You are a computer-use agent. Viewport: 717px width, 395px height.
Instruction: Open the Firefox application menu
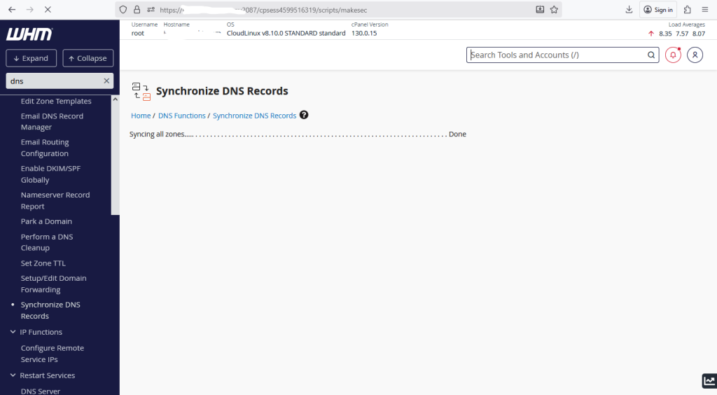pyautogui.click(x=704, y=10)
